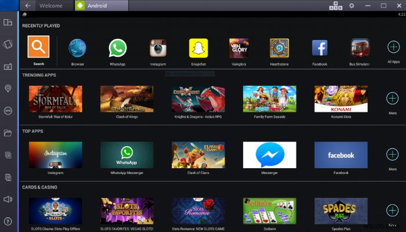Click the "CARDS & CASINO" heading
This screenshot has height=232, width=406.
[x=39, y=187]
